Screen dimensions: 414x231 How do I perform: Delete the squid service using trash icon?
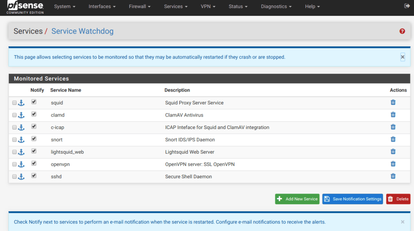pos(393,102)
